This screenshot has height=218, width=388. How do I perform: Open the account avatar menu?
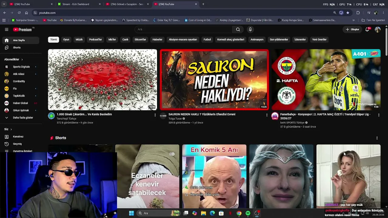(x=378, y=29)
